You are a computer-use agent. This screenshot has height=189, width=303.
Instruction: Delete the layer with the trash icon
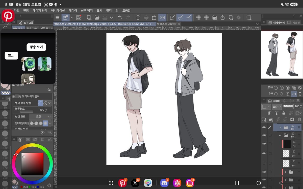299,119
